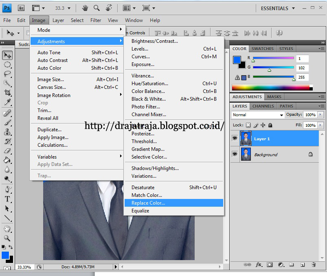The width and height of the screenshot is (327, 276).
Task: Toggle visibility of Layer 1
Action: click(x=235, y=138)
